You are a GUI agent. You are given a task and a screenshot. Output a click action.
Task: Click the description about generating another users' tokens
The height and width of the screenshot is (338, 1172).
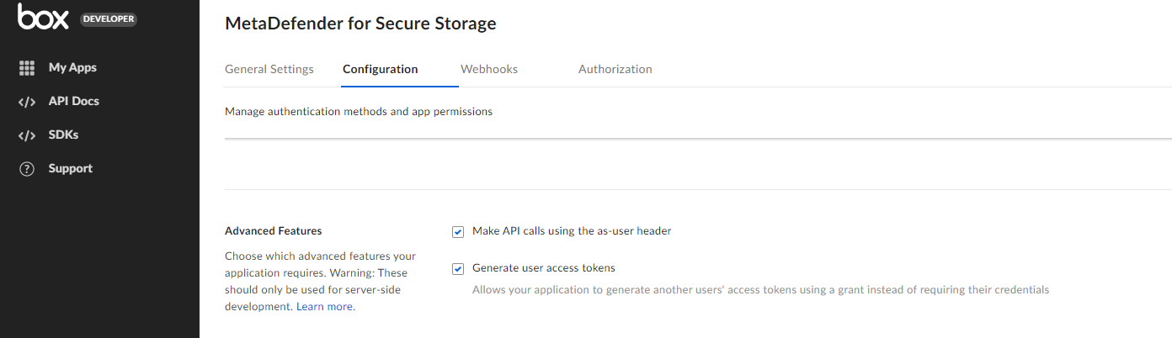point(761,290)
